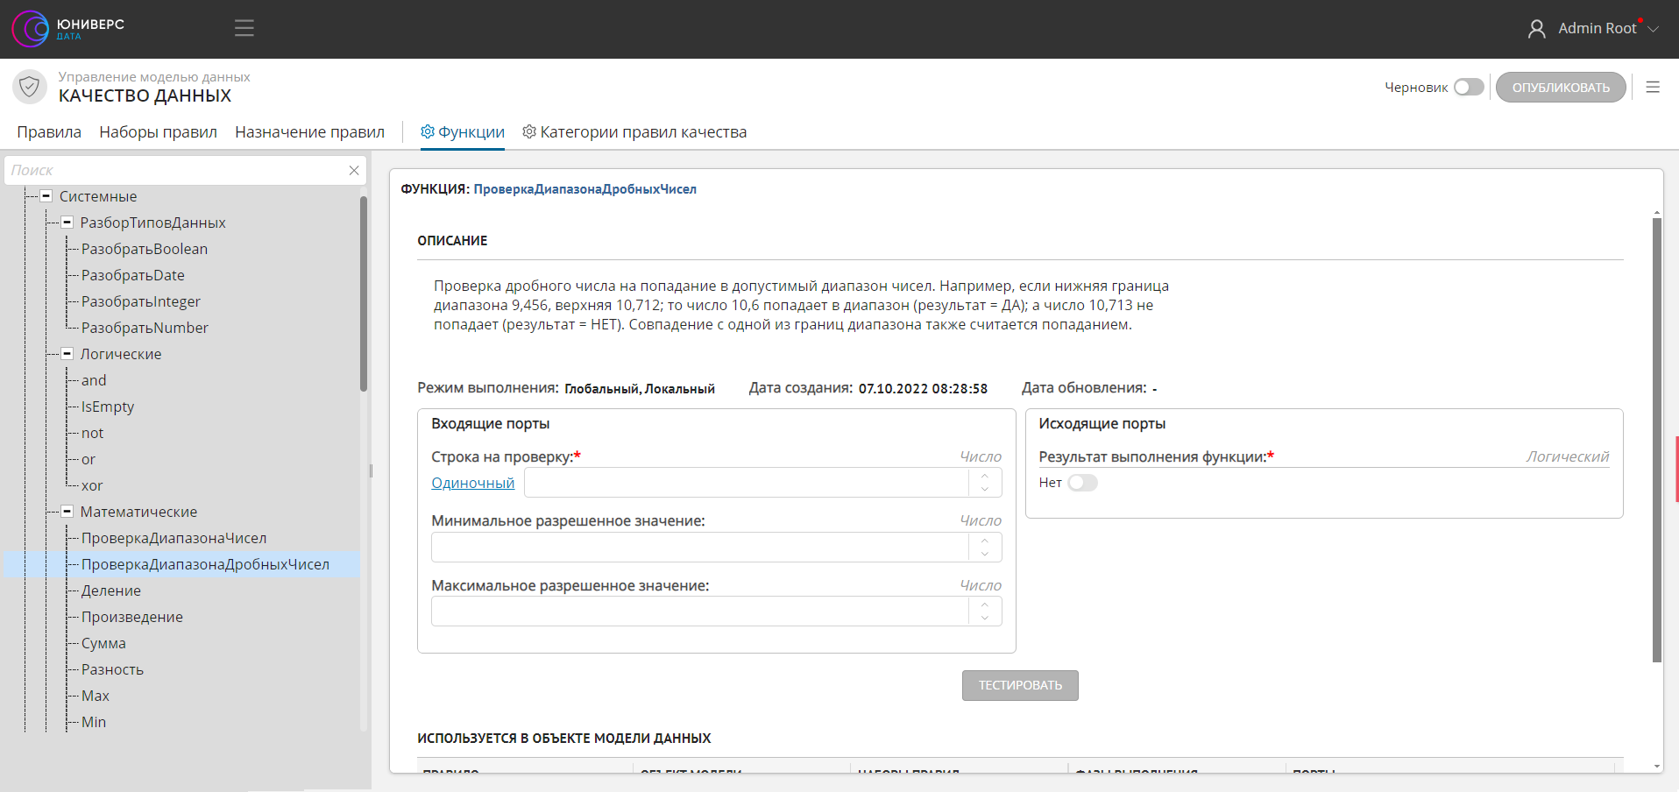Click the Глобальный, Локальный execution mode value
The width and height of the screenshot is (1679, 792).
640,388
